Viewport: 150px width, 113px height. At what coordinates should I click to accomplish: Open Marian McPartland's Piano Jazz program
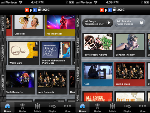pos(56,53)
